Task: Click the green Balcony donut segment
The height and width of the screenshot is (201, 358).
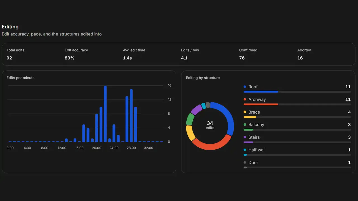Action: point(190,119)
